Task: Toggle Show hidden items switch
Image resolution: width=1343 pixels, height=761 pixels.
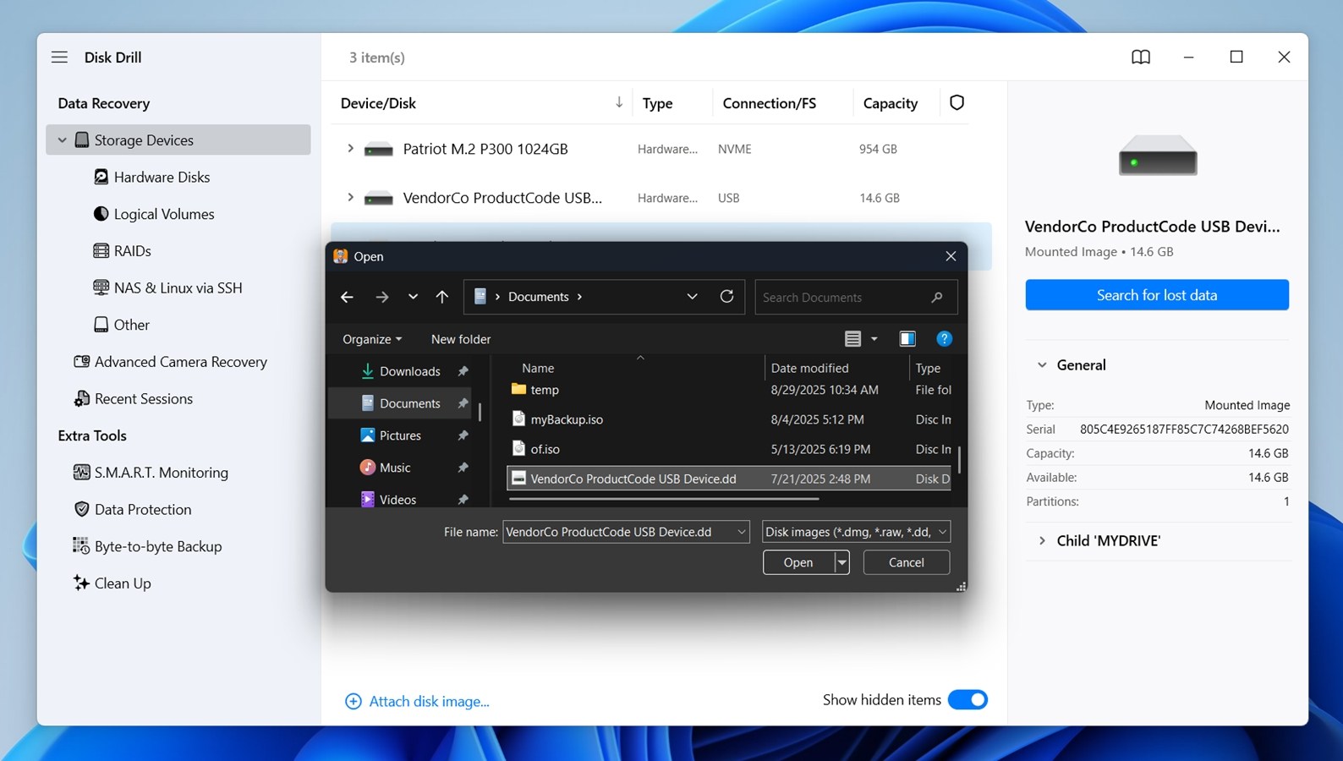Action: [968, 700]
